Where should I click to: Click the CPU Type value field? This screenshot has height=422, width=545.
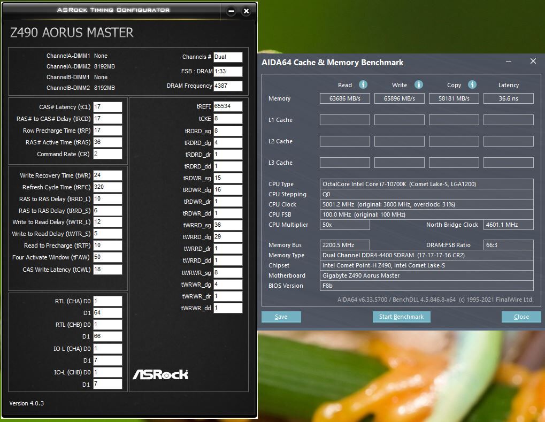tap(426, 184)
